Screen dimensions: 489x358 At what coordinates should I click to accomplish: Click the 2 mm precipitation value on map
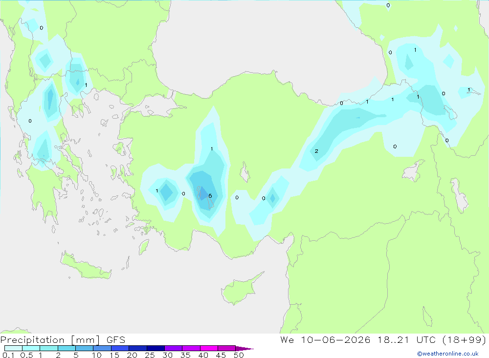316,151
